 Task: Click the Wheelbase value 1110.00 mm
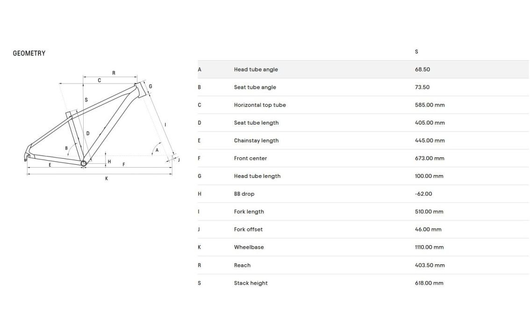(x=429, y=247)
